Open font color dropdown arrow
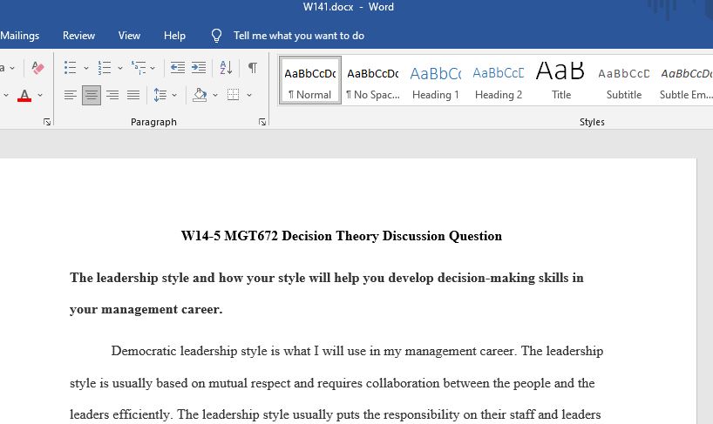The height and width of the screenshot is (424, 713). (40, 95)
